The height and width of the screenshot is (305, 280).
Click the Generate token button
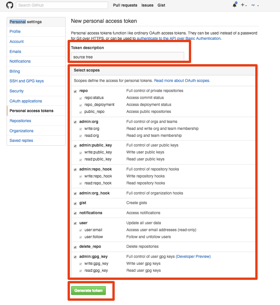(88, 291)
